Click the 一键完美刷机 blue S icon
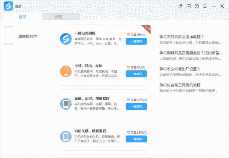 pos(66,39)
